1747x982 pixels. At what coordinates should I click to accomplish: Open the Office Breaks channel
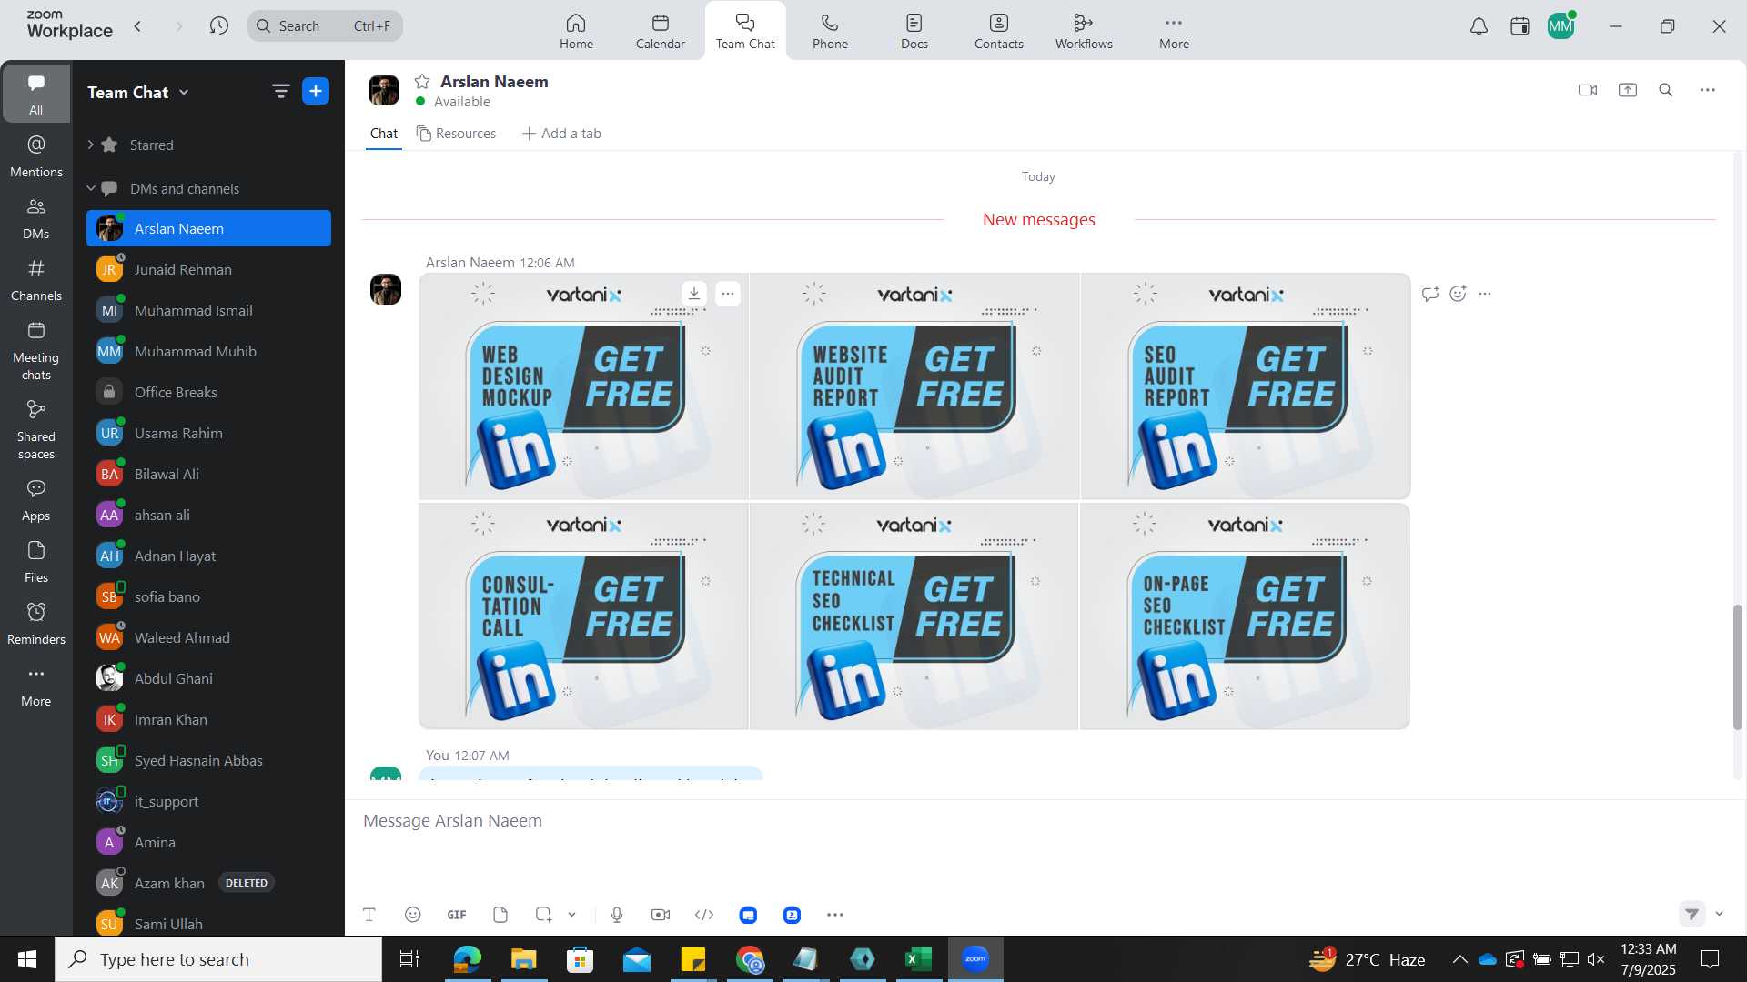tap(208, 392)
